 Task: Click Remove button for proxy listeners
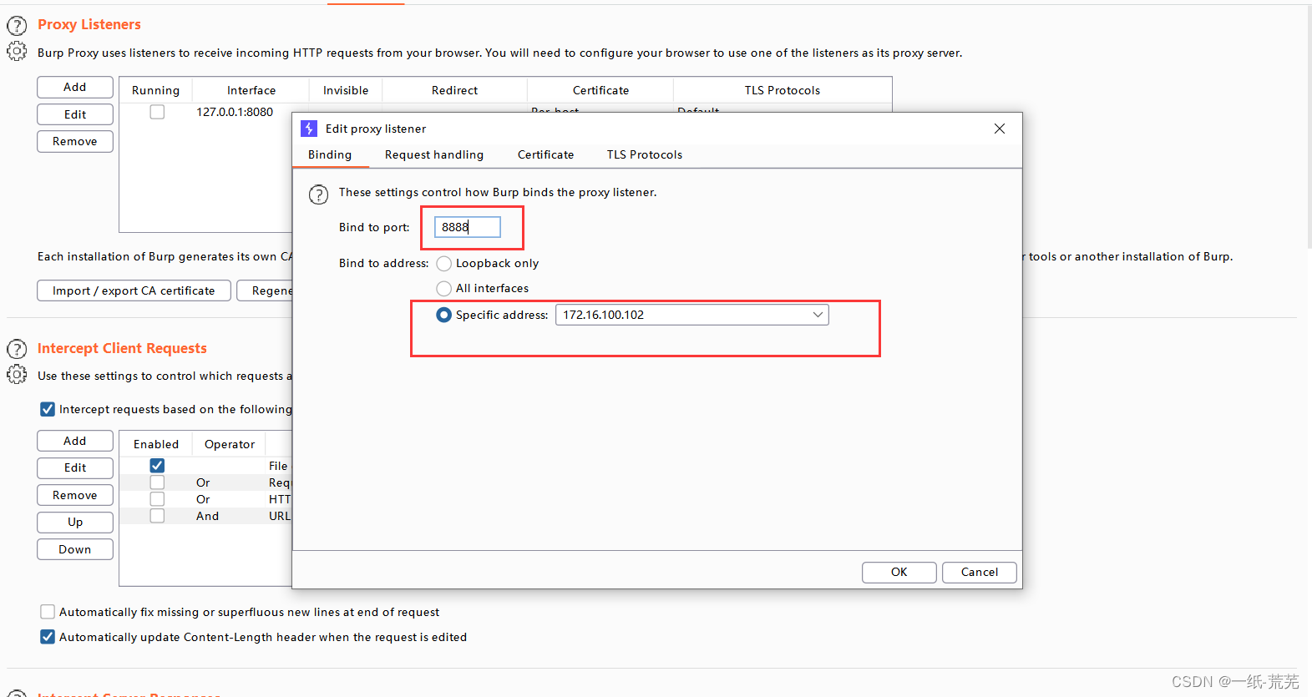[x=75, y=141]
